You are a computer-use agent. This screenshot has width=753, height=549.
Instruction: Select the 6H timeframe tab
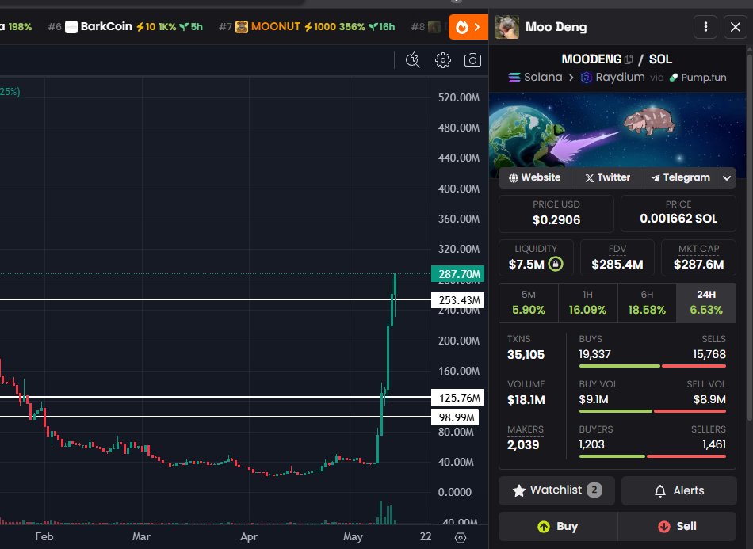647,303
